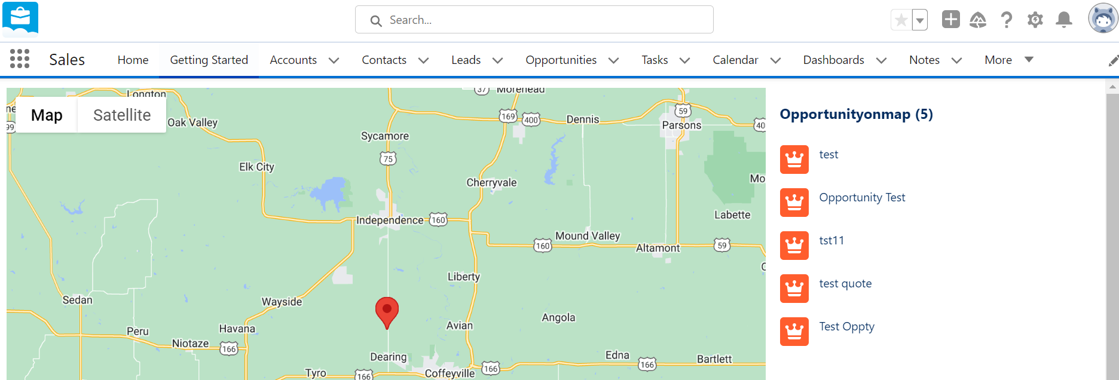Open the Salesforce Help question mark icon
1119x380 pixels.
(x=1007, y=20)
